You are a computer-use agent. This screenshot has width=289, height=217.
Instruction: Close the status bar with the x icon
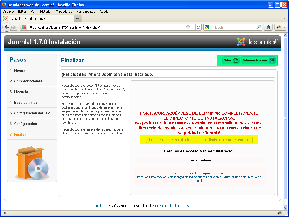tap(5, 213)
